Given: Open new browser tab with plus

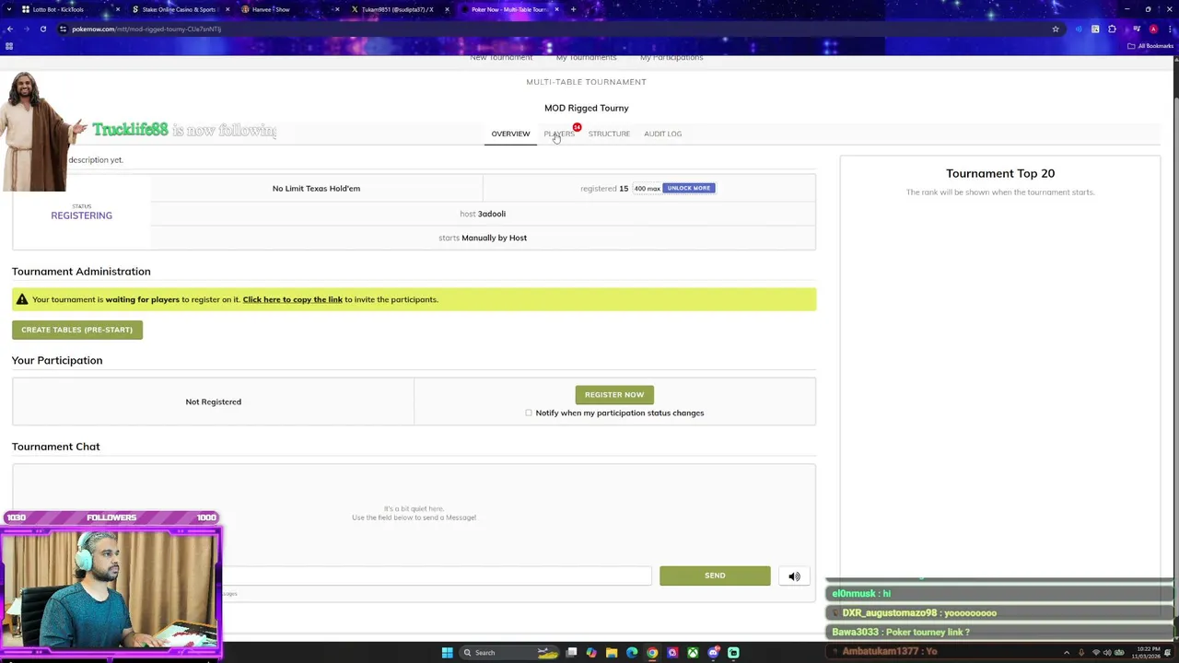Looking at the screenshot, I should pos(573,9).
